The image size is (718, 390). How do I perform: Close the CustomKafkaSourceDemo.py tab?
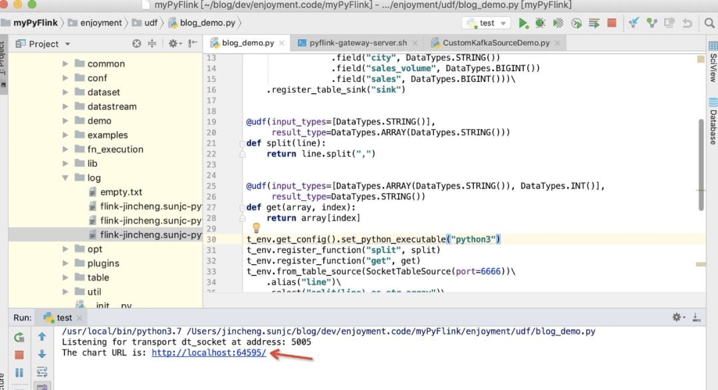(557, 43)
